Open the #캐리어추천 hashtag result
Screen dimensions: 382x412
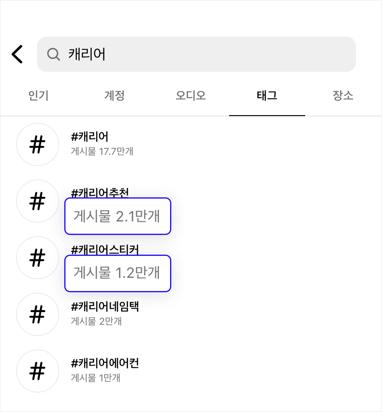(x=100, y=193)
